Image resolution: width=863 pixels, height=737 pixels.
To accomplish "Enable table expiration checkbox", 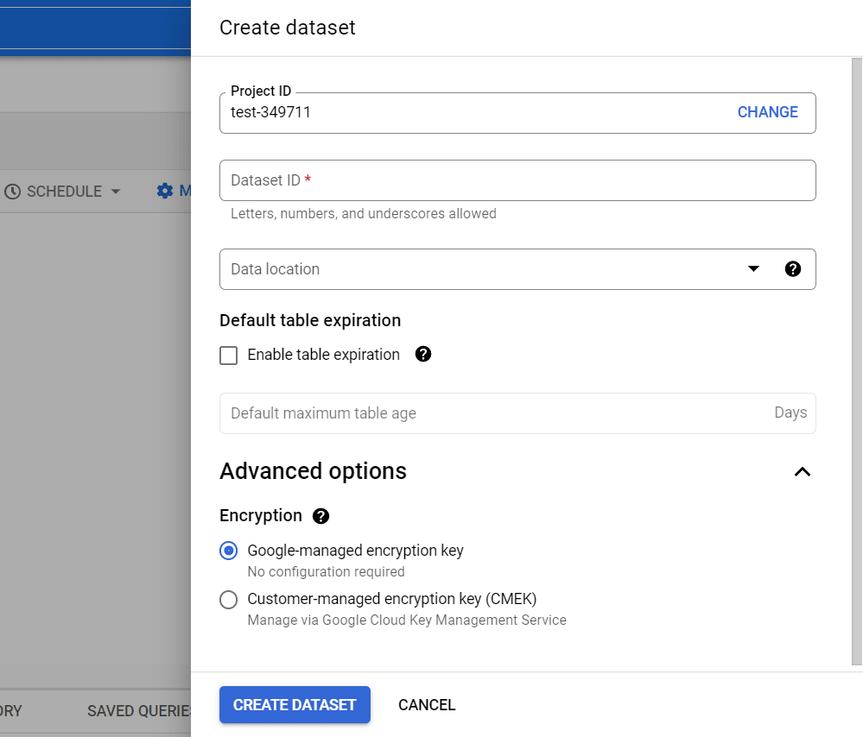I will click(x=228, y=356).
